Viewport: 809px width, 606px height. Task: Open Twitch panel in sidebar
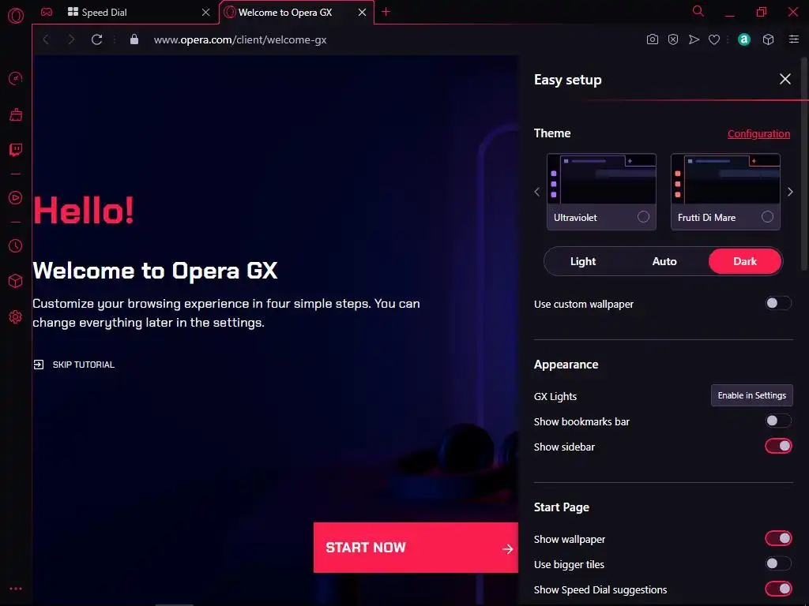click(16, 150)
